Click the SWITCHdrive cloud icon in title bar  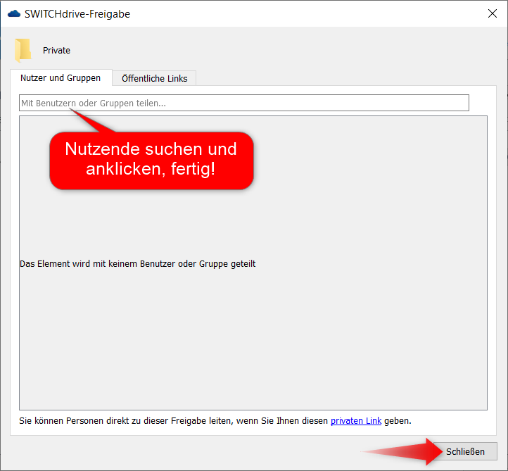13,13
